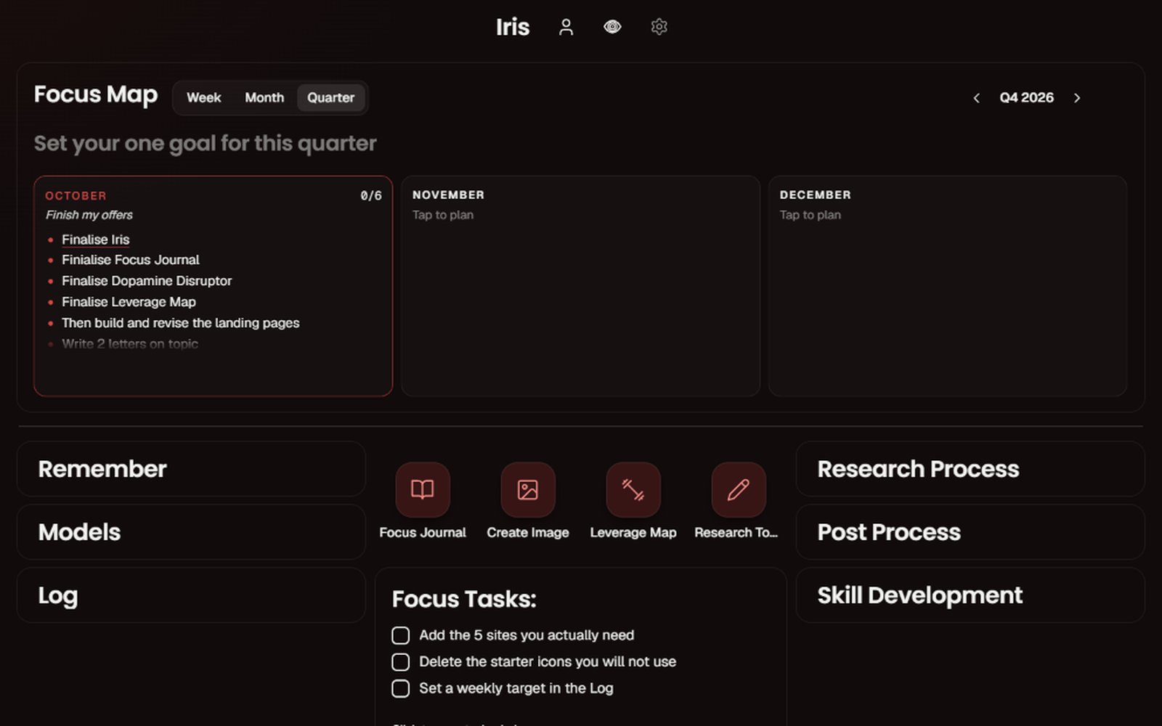1162x726 pixels.
Task: Click 'Then build and revise the landing pages'
Action: (x=180, y=323)
